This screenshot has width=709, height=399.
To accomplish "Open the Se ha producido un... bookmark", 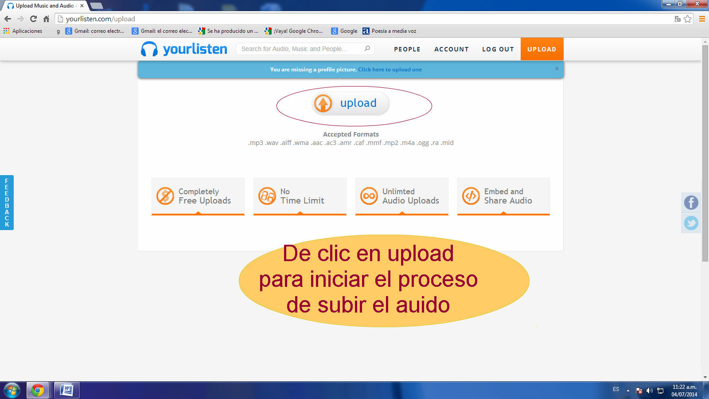I will 228,31.
